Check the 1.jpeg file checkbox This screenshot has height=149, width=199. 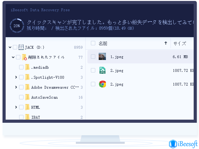pyautogui.click(x=93, y=57)
